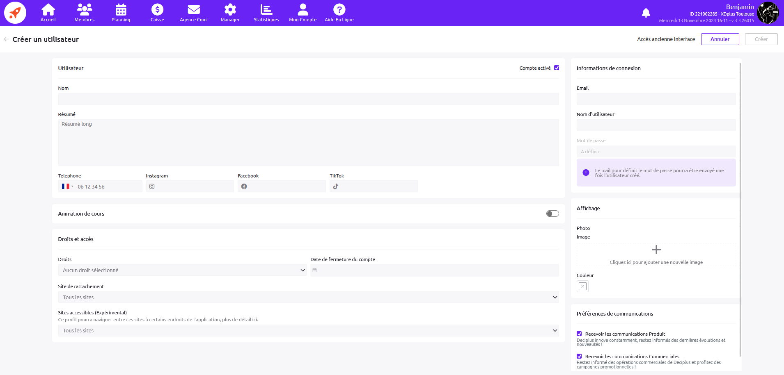Open the notifications bell
This screenshot has height=375, width=784.
pyautogui.click(x=646, y=13)
